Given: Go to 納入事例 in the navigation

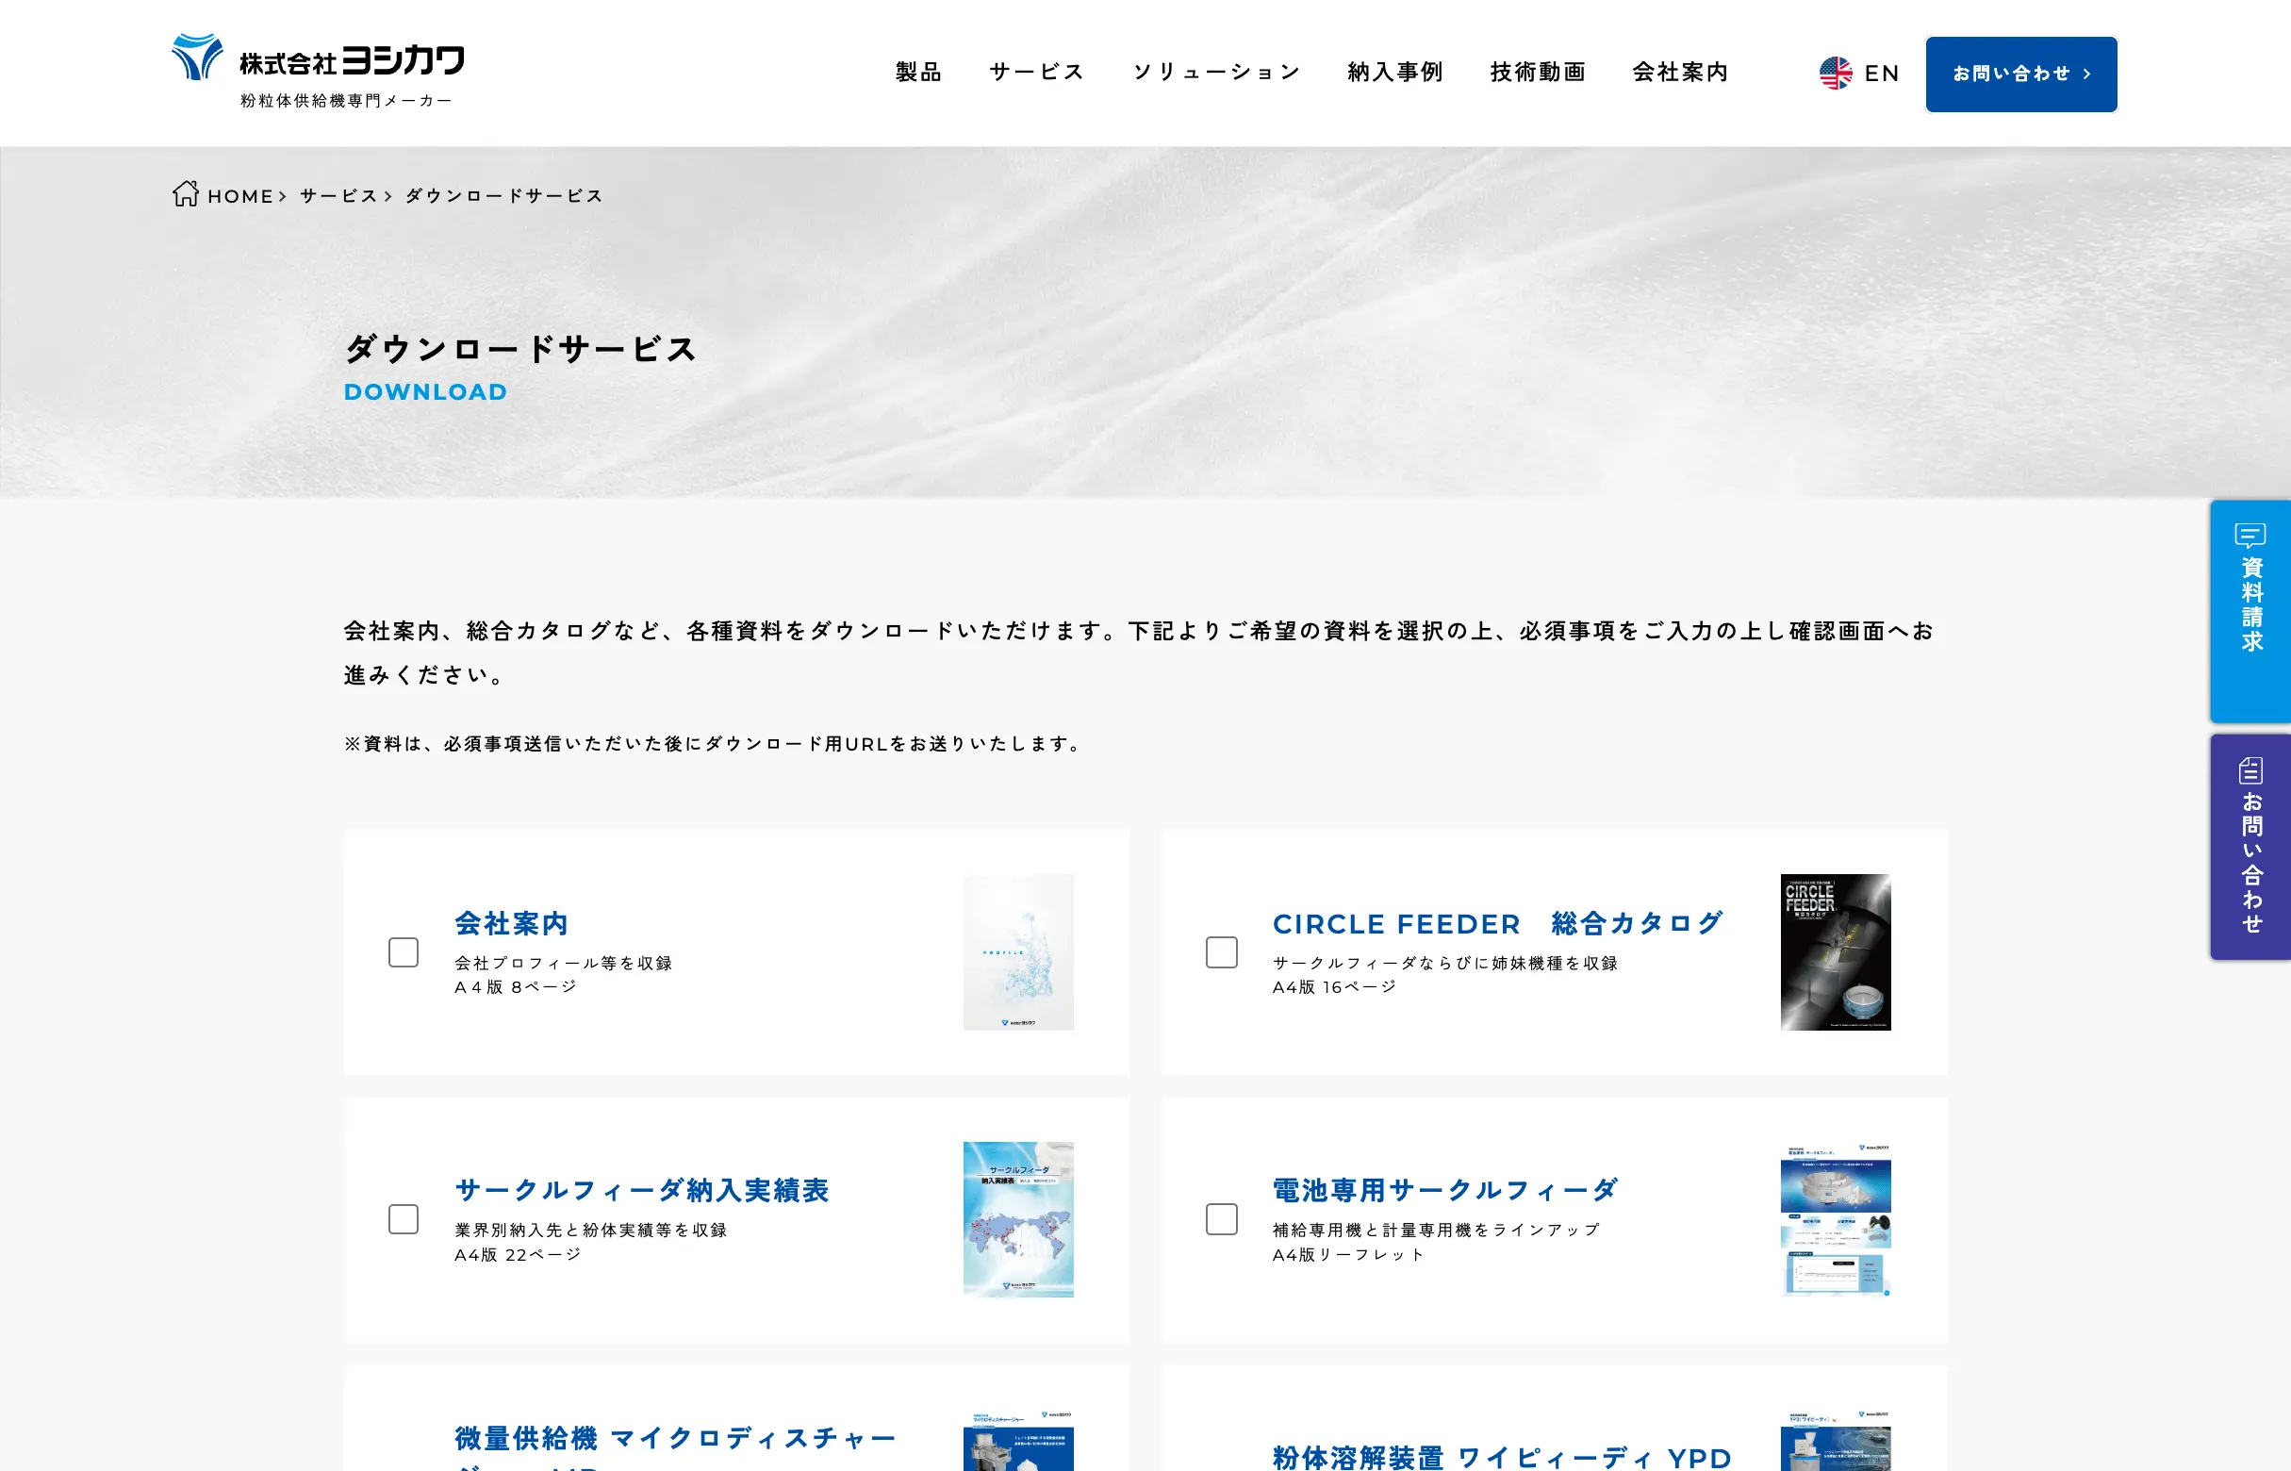Looking at the screenshot, I should tap(1394, 73).
